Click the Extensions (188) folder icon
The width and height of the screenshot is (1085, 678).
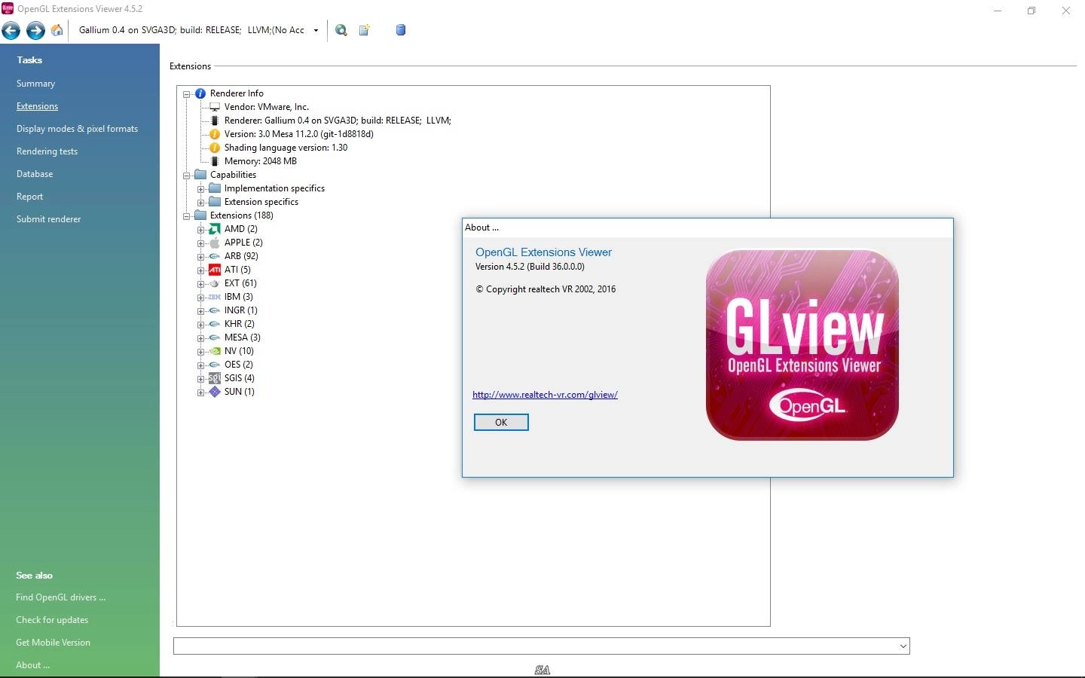coord(200,215)
